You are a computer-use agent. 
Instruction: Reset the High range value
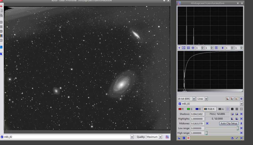(x=241, y=133)
